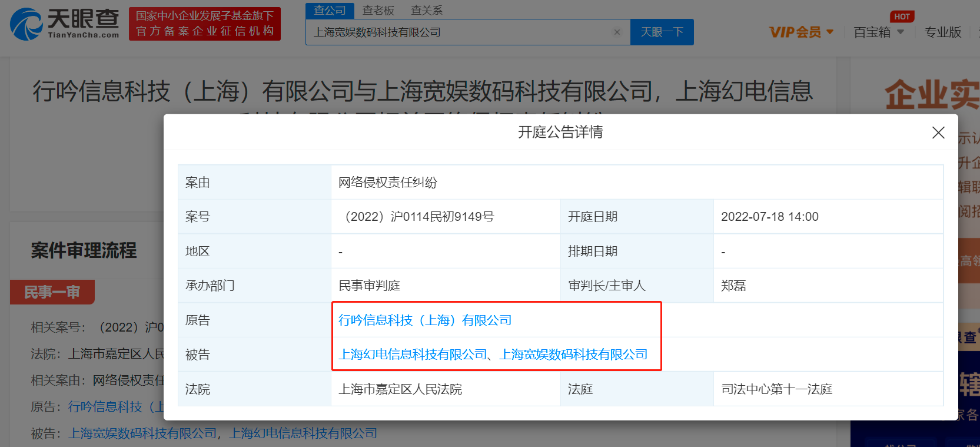Open defendant 上海幻电信息科技有限公司 link in dialog

[413, 355]
